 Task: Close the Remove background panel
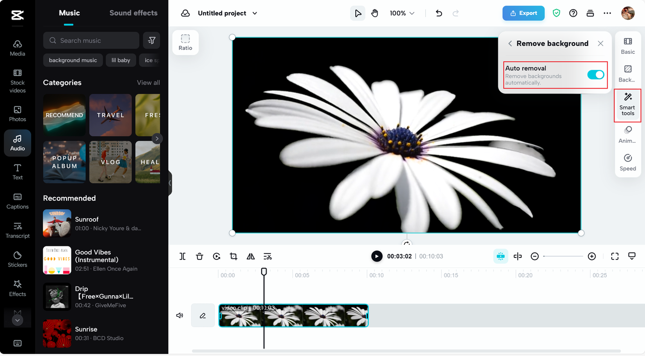[x=601, y=44]
